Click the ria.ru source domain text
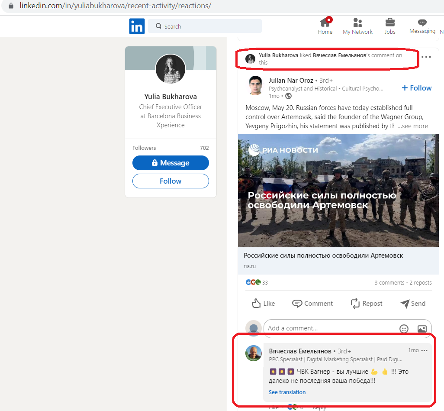444x411 pixels. 249,266
